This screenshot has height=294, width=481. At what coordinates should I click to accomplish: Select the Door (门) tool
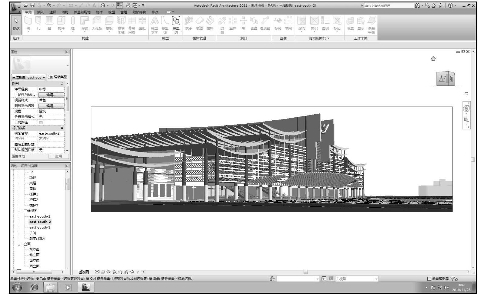pos(39,24)
